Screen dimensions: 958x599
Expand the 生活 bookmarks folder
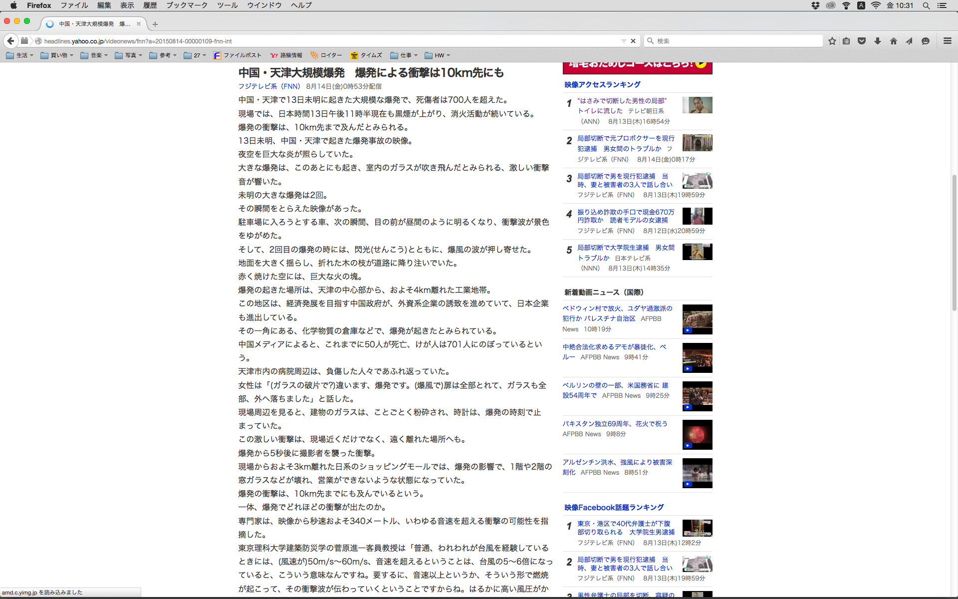click(19, 55)
